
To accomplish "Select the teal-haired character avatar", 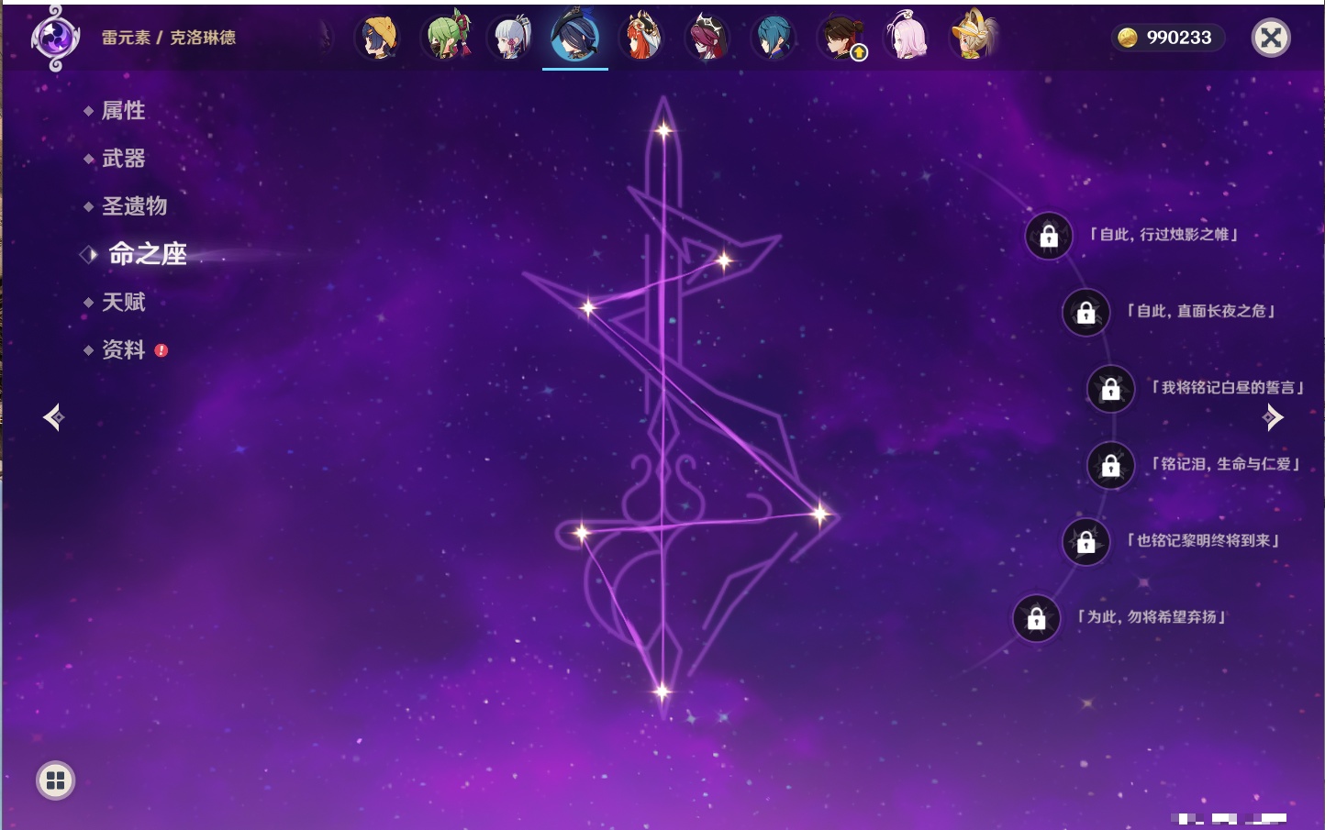I will tap(774, 38).
